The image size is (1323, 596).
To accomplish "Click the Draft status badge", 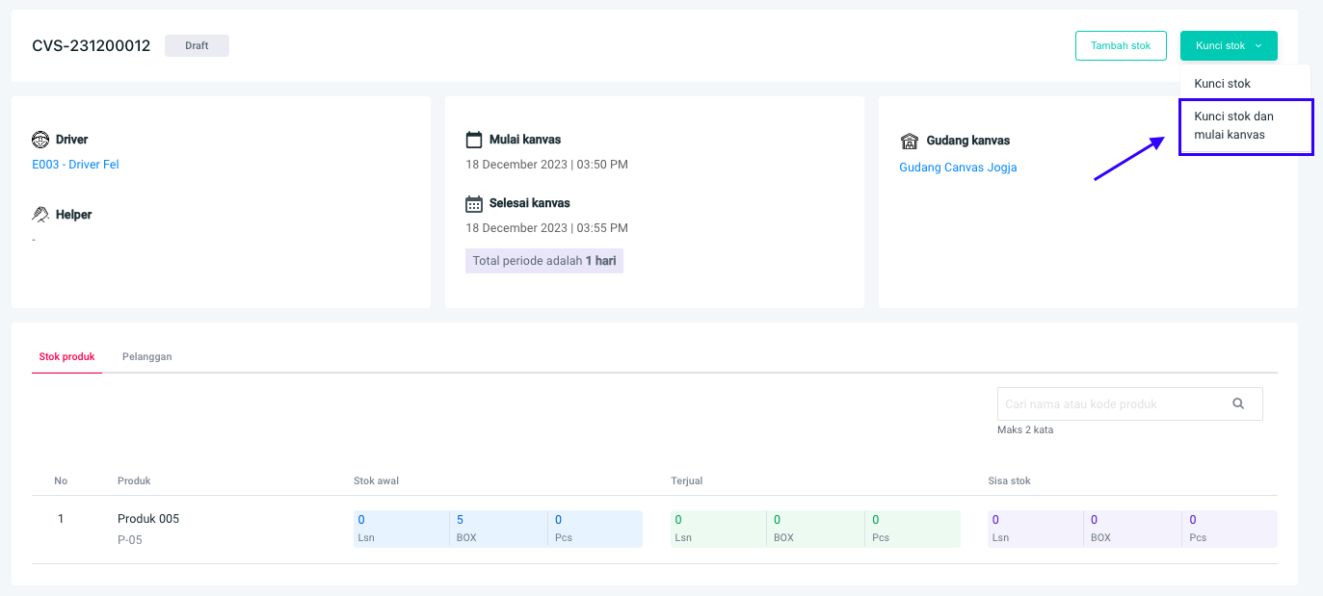I will tap(197, 45).
